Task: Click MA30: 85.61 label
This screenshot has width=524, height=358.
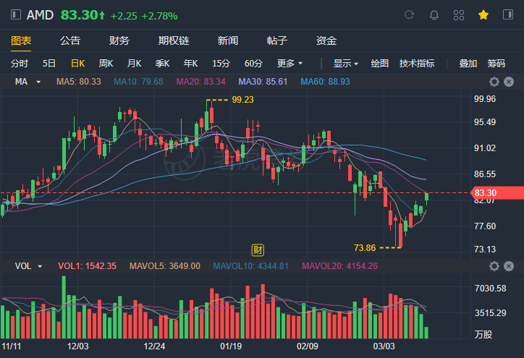Action: [263, 82]
